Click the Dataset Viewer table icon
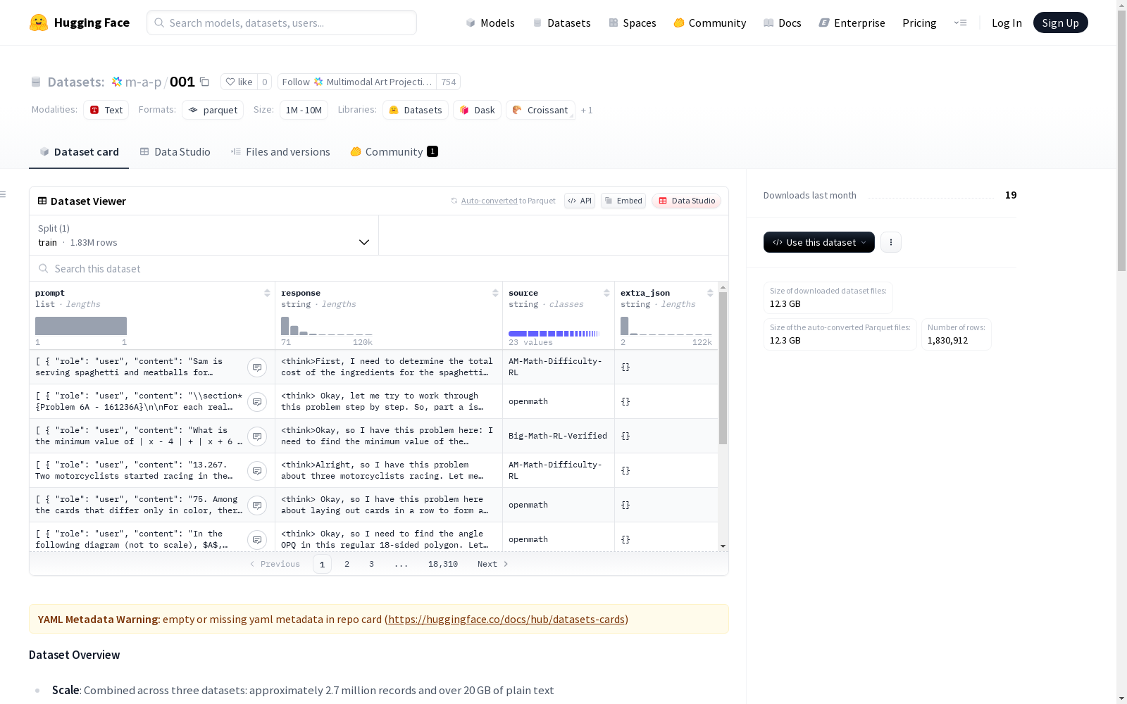Screen dimensions: 1127x704 coord(42,201)
